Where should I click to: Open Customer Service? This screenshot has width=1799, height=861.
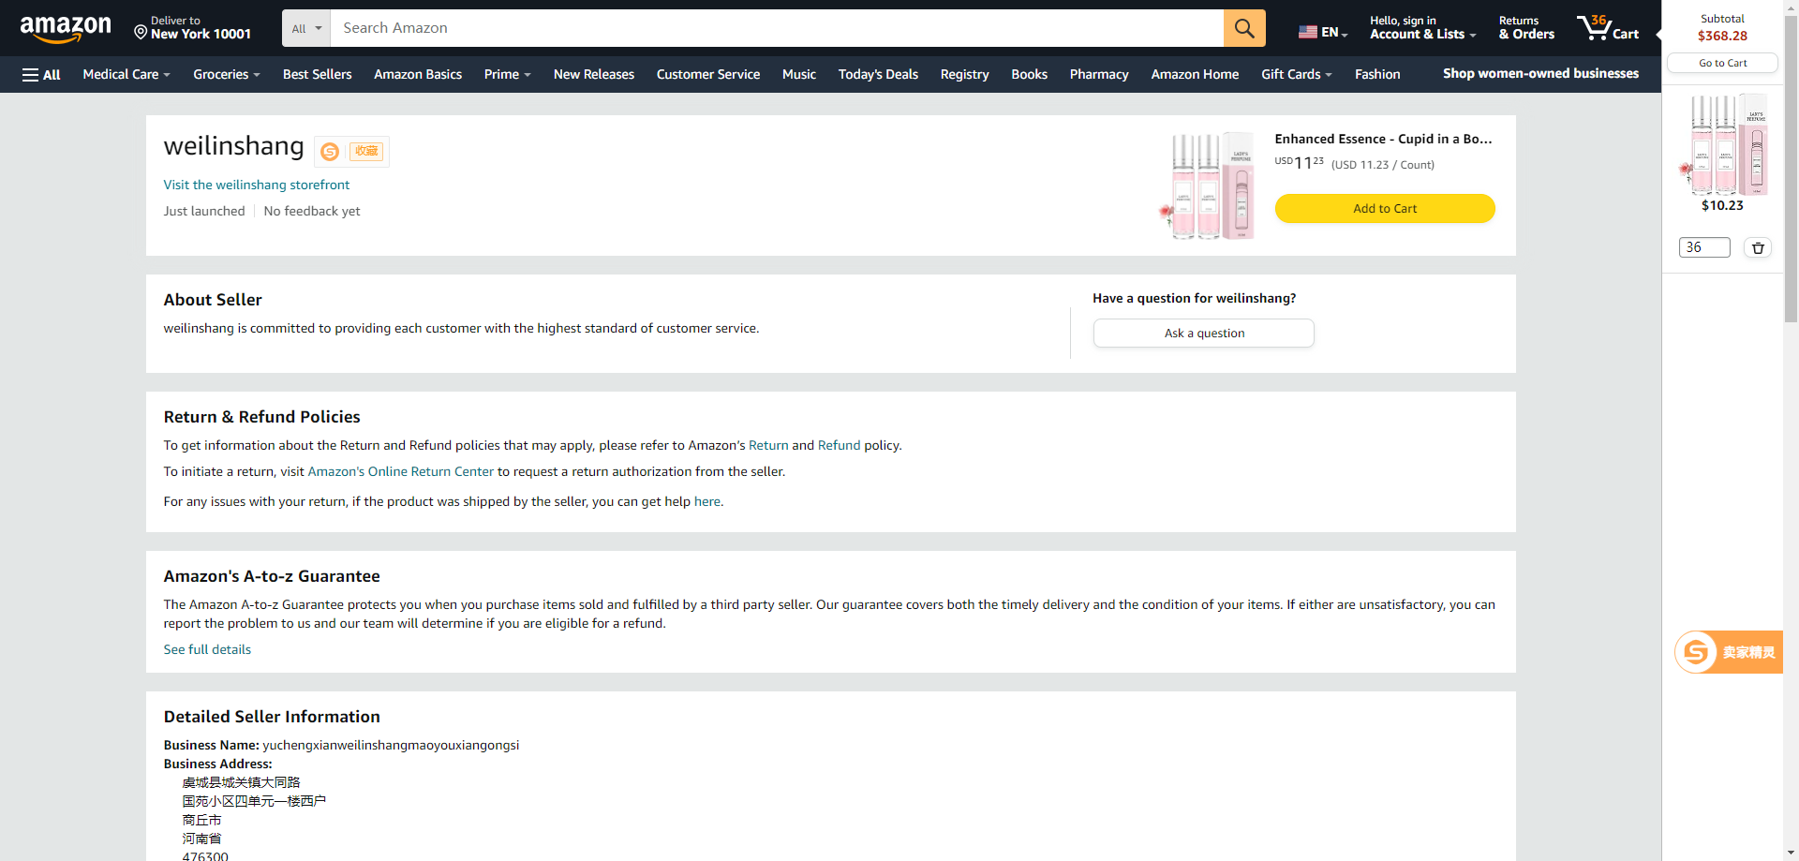[x=708, y=74]
